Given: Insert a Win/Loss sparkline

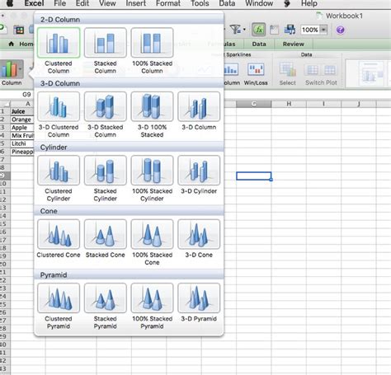Looking at the screenshot, I should coord(256,73).
